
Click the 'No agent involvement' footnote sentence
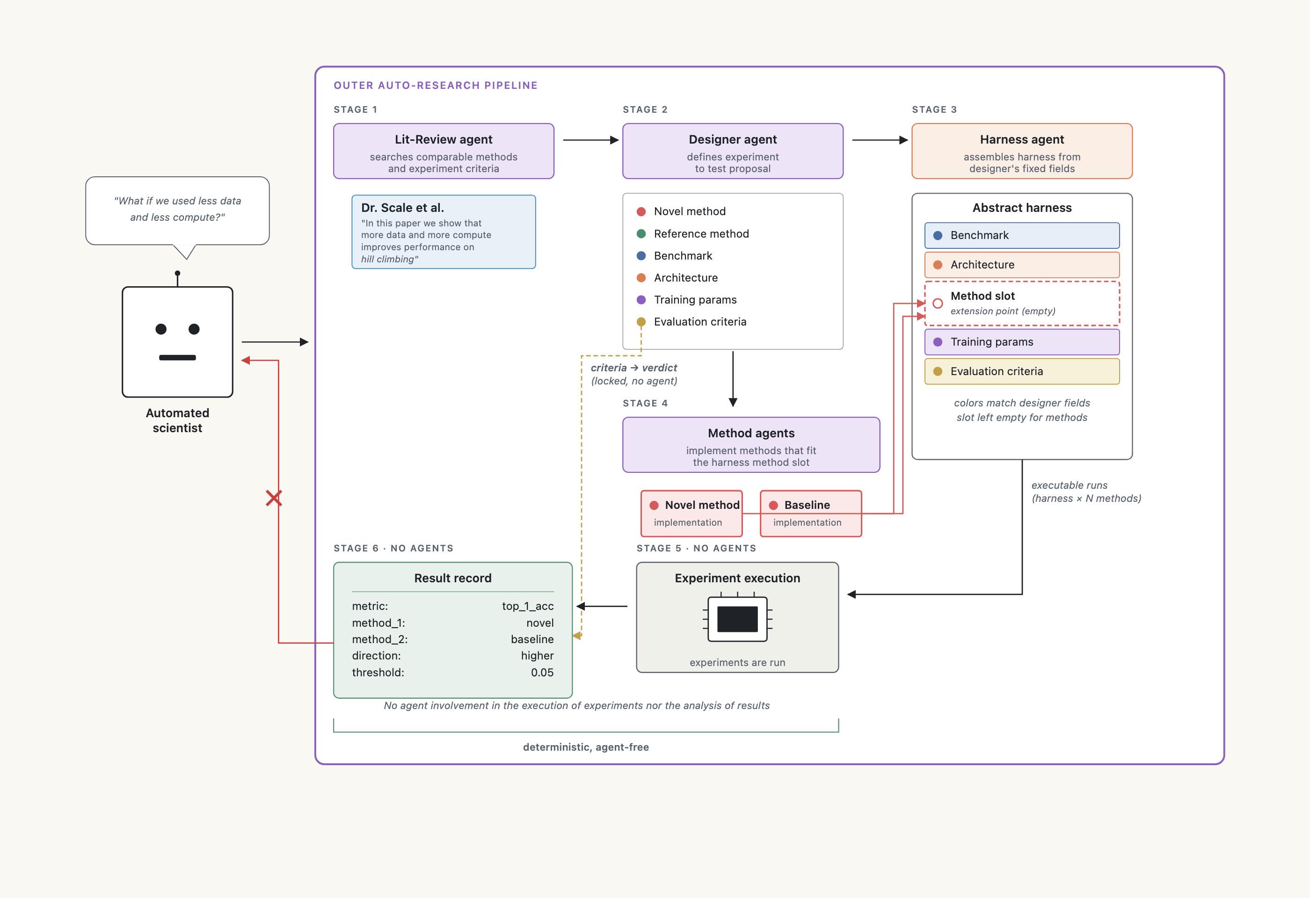tap(577, 705)
